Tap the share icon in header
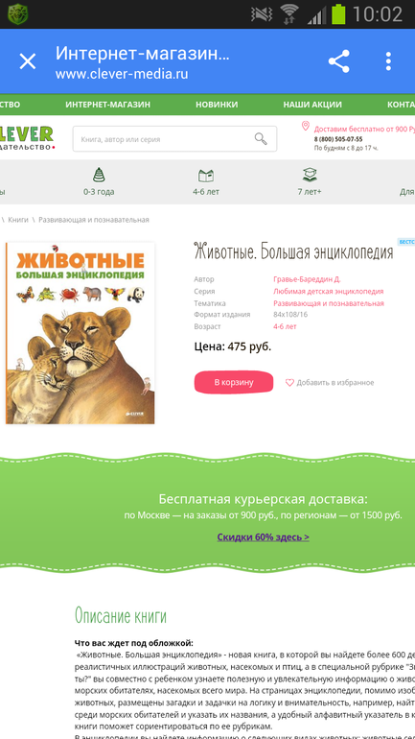Image resolution: width=415 pixels, height=739 pixels. pyautogui.click(x=338, y=61)
